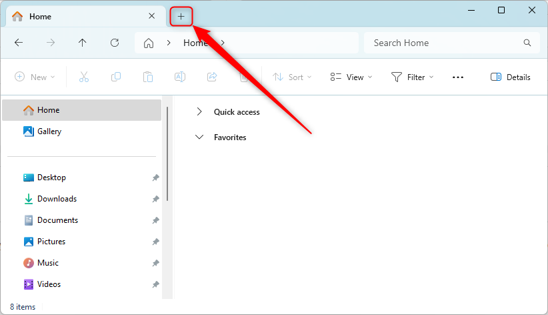
Task: Click the Share icon in toolbar
Action: click(212, 77)
